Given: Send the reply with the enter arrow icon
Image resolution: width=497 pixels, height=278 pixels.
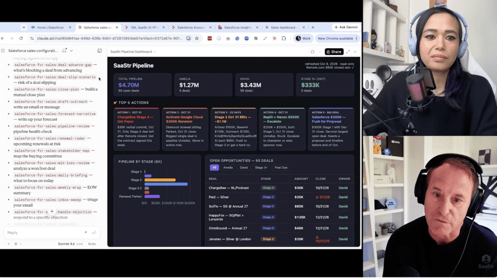Looking at the screenshot, I should 94,233.
